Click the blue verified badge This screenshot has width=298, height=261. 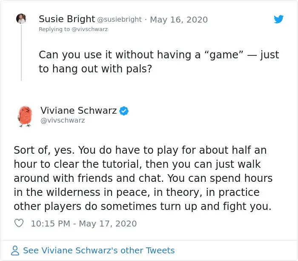(x=124, y=111)
